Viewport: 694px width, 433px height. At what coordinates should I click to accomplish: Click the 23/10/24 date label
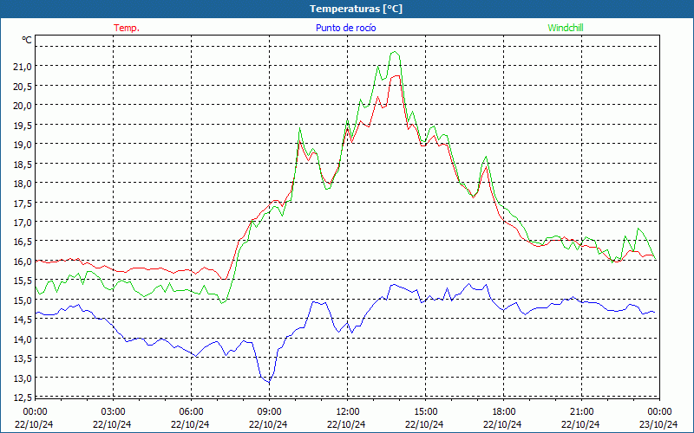(659, 424)
